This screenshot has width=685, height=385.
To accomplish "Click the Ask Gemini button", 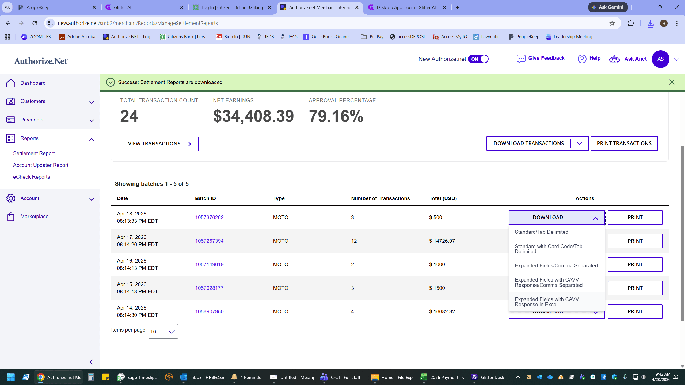I will coord(608,7).
